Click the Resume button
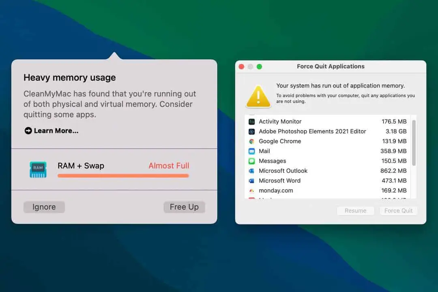Viewport: 438px width, 292px height. [x=355, y=211]
